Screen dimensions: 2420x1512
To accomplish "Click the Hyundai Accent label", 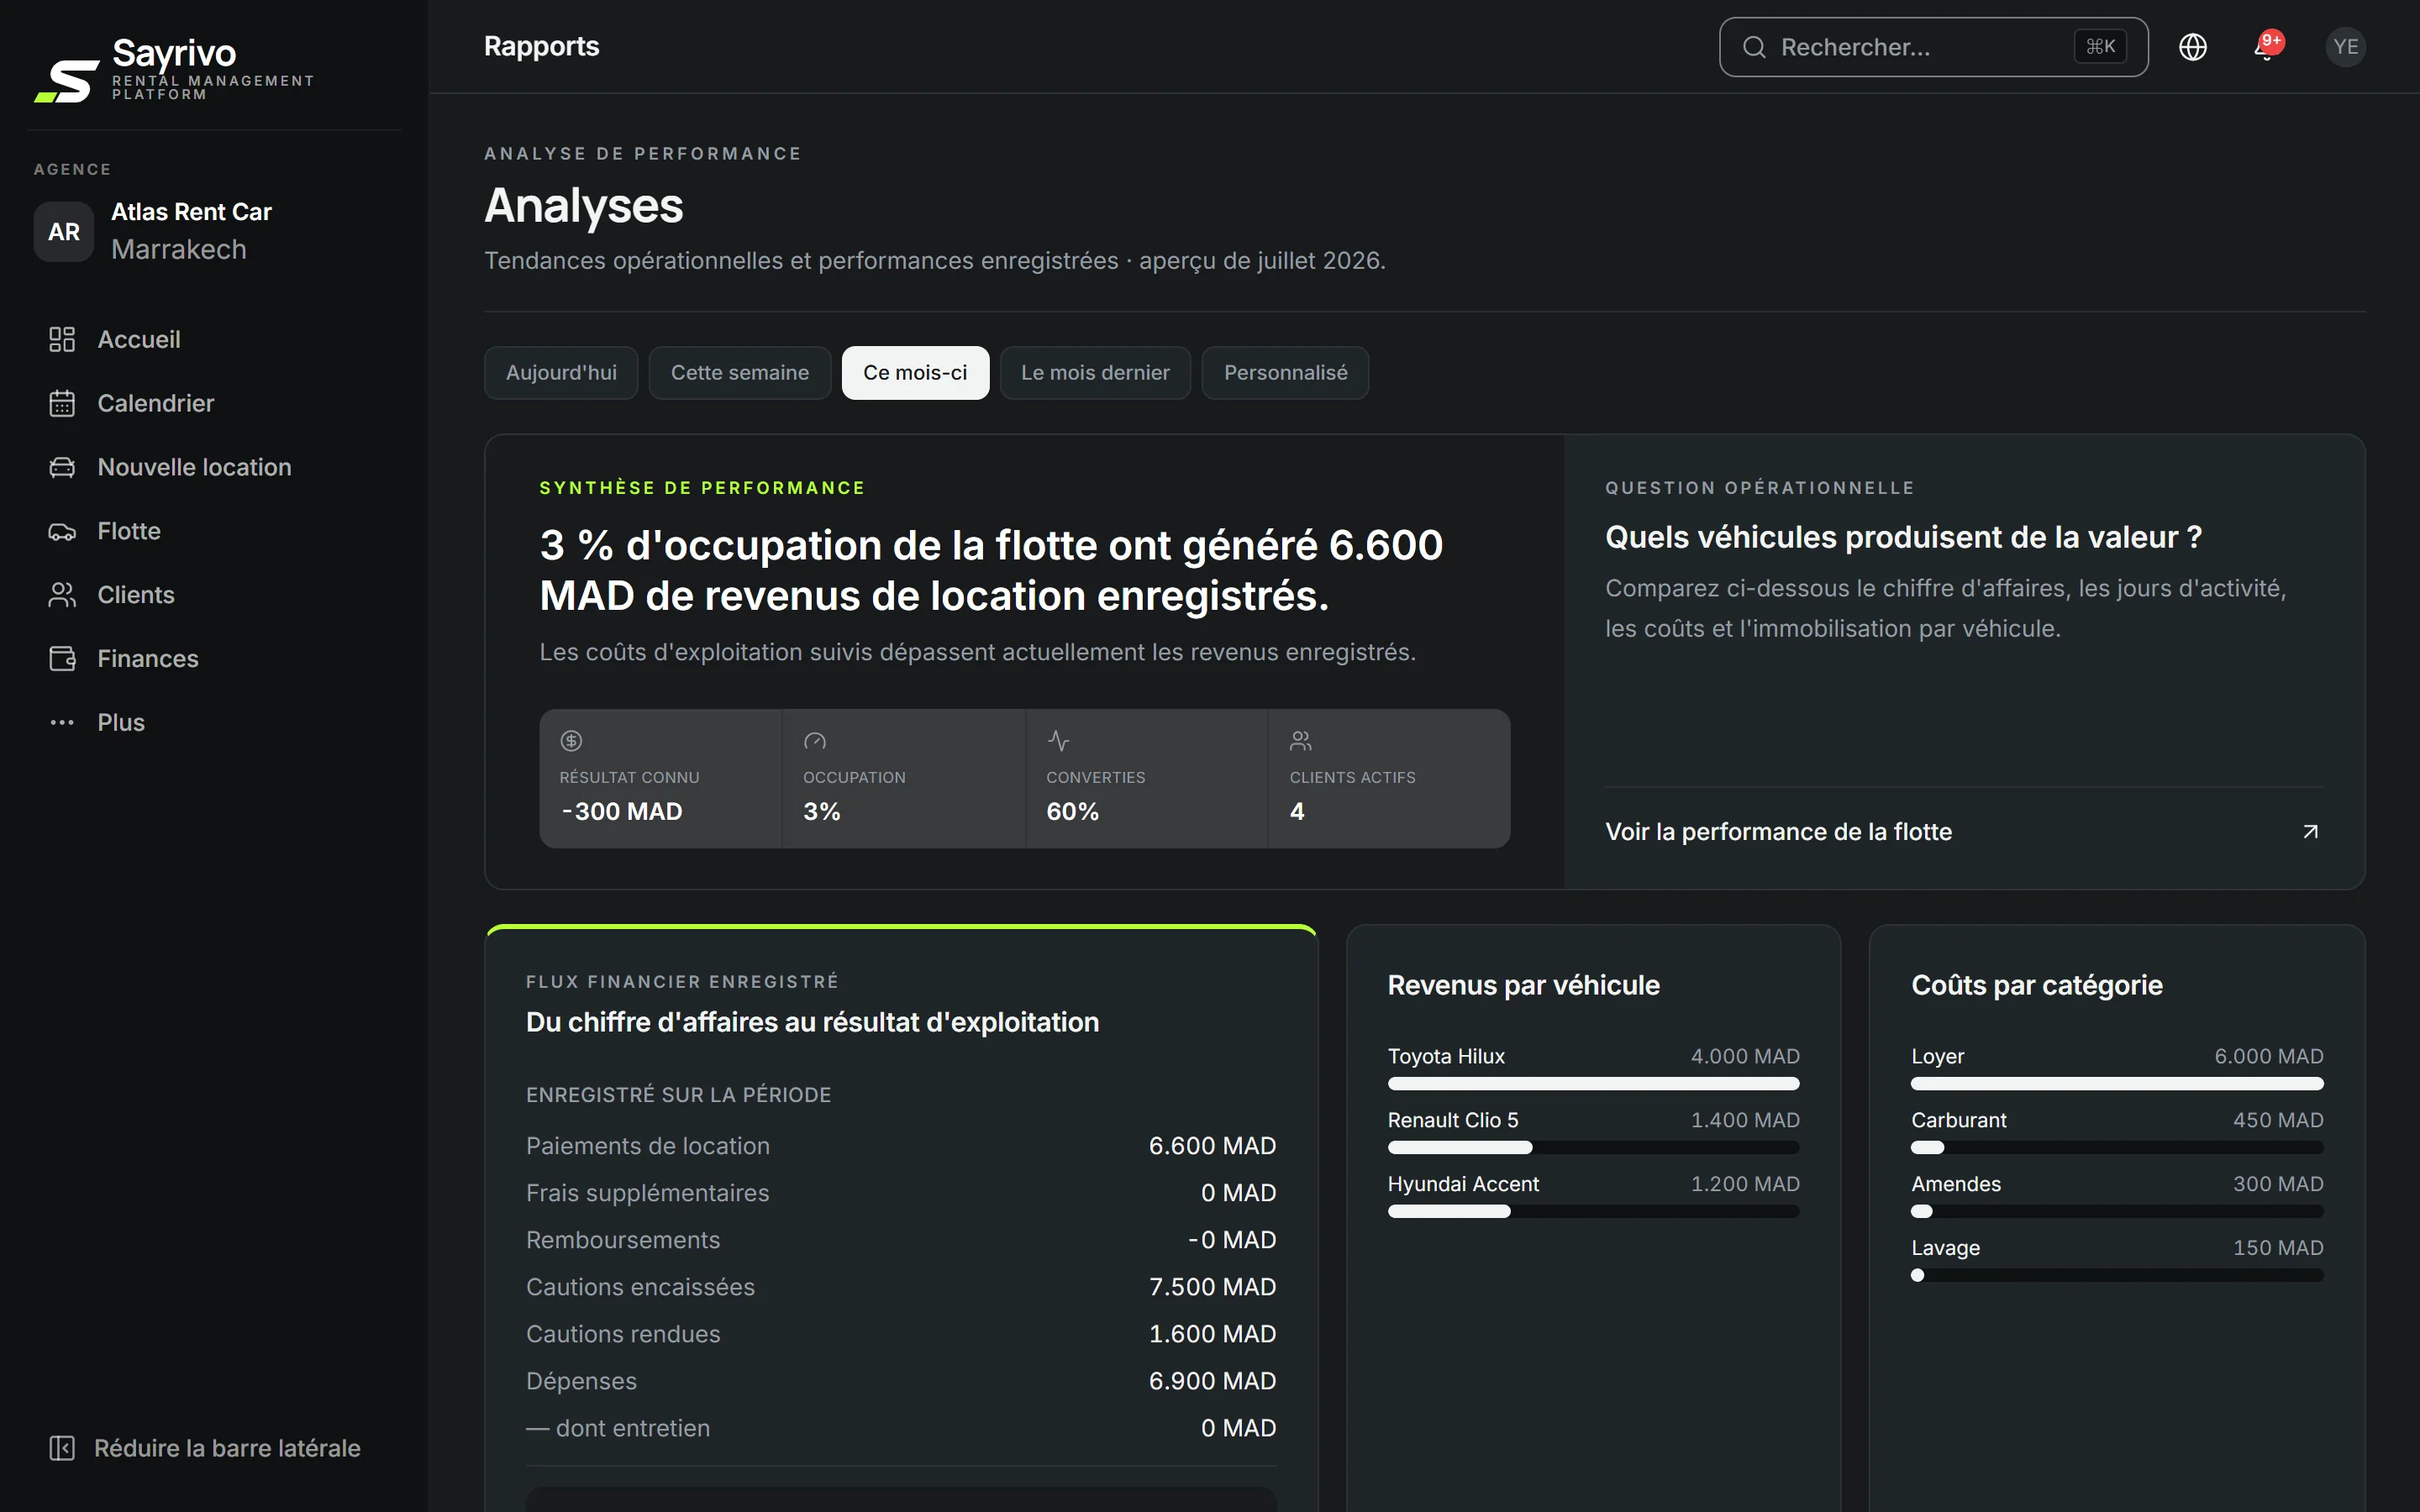I will coord(1463,1184).
